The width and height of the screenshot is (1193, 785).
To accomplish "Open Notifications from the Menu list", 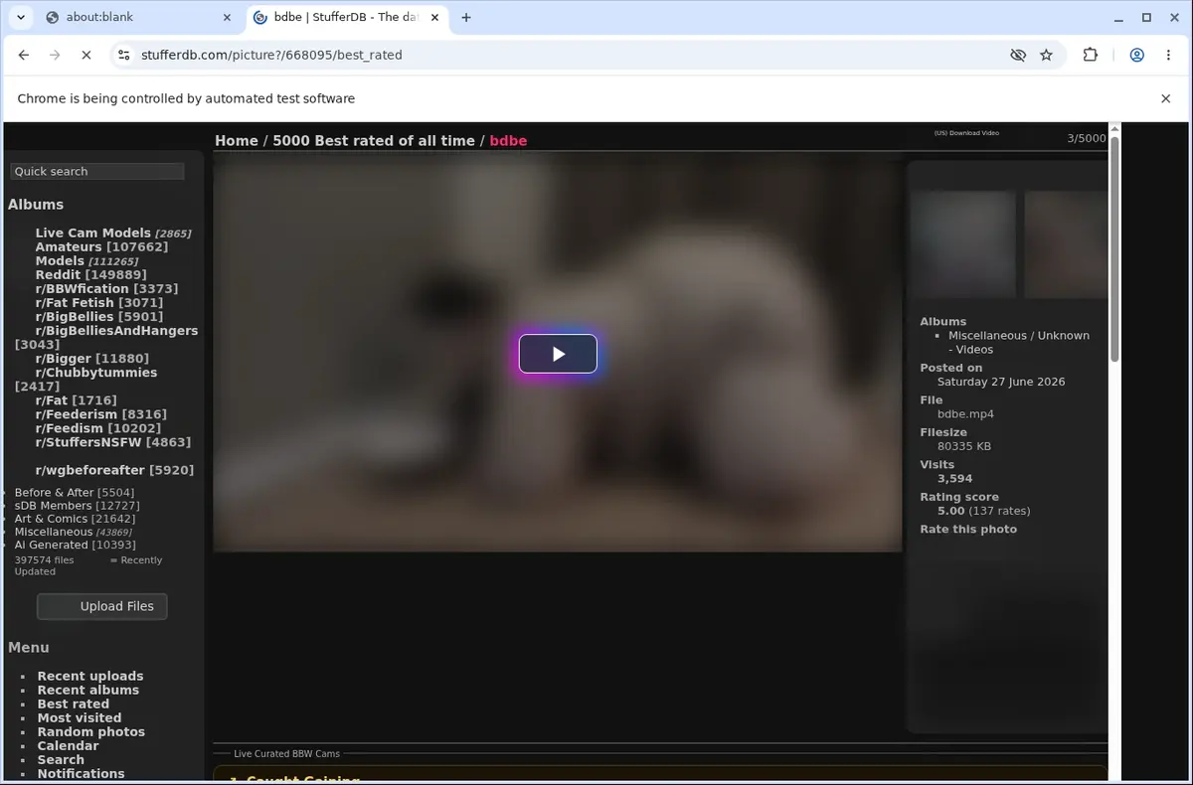I will [82, 773].
